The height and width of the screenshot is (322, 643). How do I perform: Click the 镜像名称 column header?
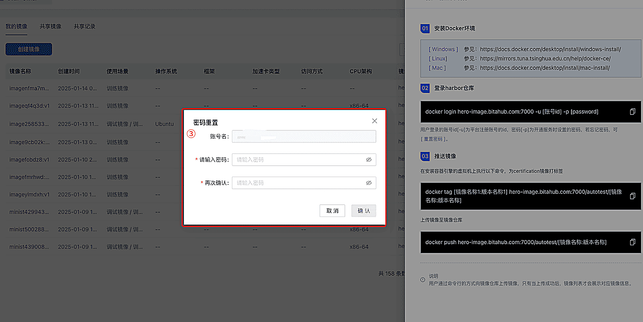(x=20, y=71)
